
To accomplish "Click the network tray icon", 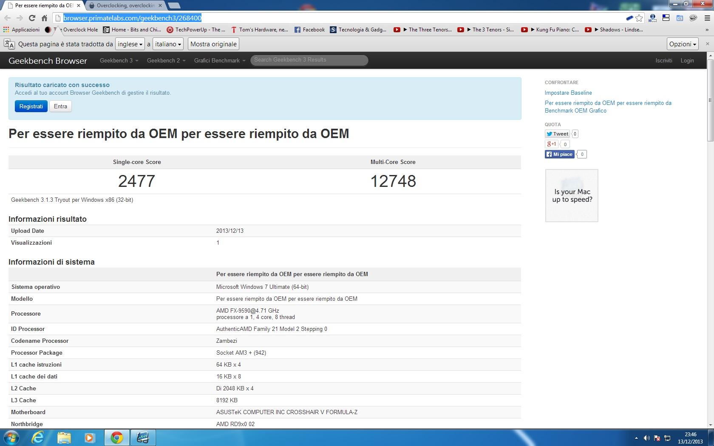I will pyautogui.click(x=667, y=438).
